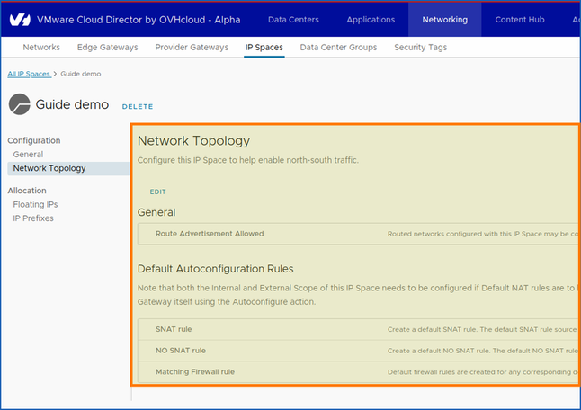Open General in Configuration sidebar
This screenshot has width=581, height=410.
coord(28,155)
